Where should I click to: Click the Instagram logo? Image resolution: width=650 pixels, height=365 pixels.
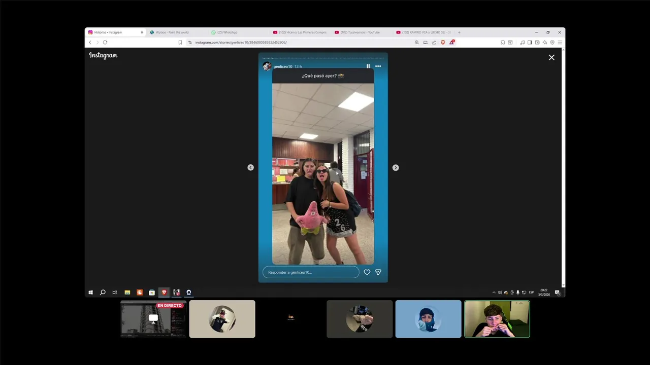(103, 55)
